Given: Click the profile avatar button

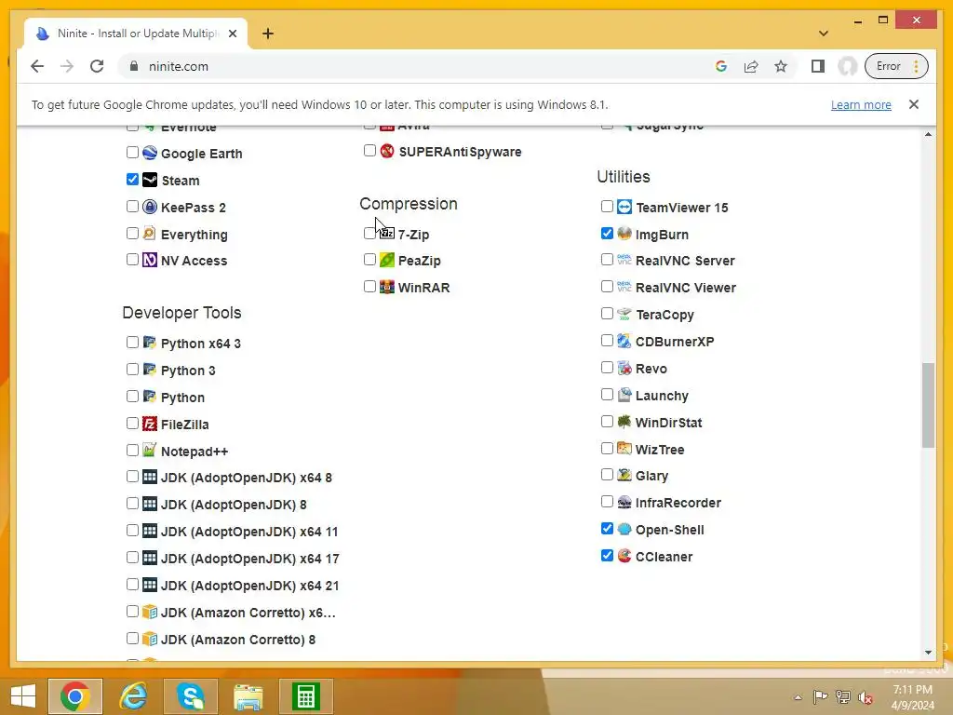Looking at the screenshot, I should [847, 66].
